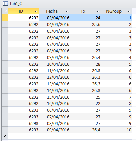Click the row selector for 04/04/2016 record
Viewport: 136px width, 141px height.
tap(5, 24)
